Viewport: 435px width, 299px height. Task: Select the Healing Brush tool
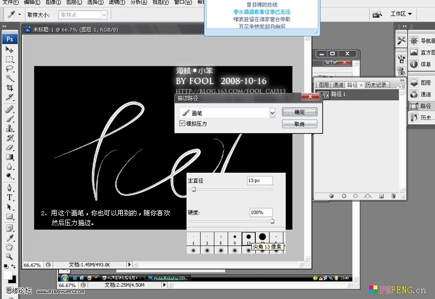click(x=9, y=109)
